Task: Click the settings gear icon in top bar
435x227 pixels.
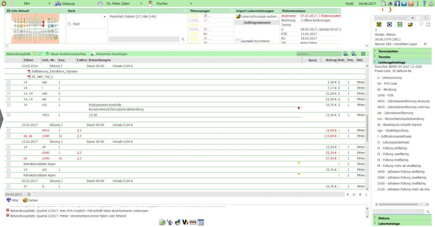Action: pos(431,3)
